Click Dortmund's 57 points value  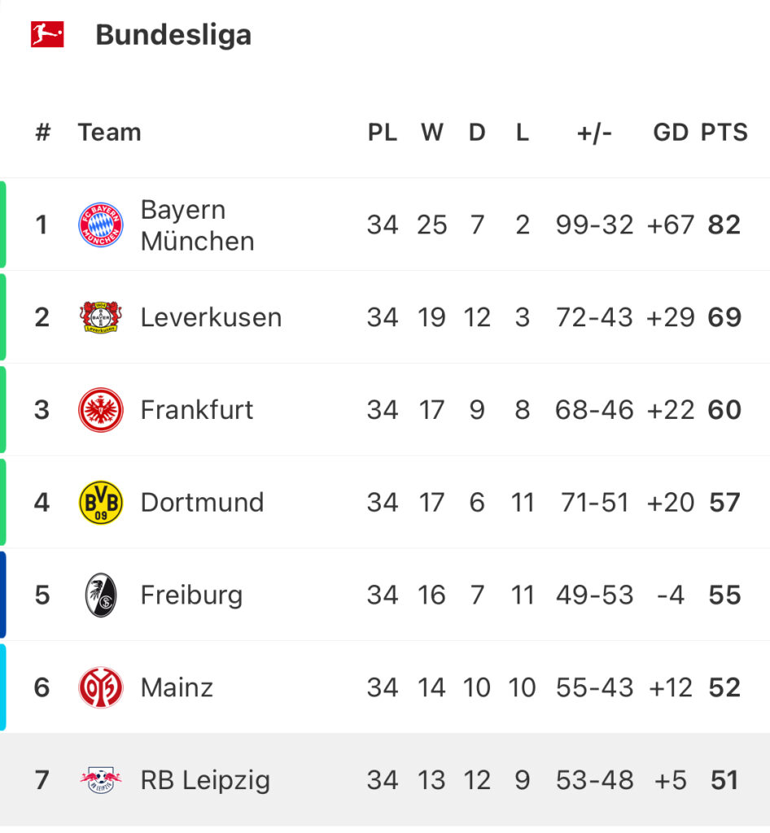coord(724,503)
